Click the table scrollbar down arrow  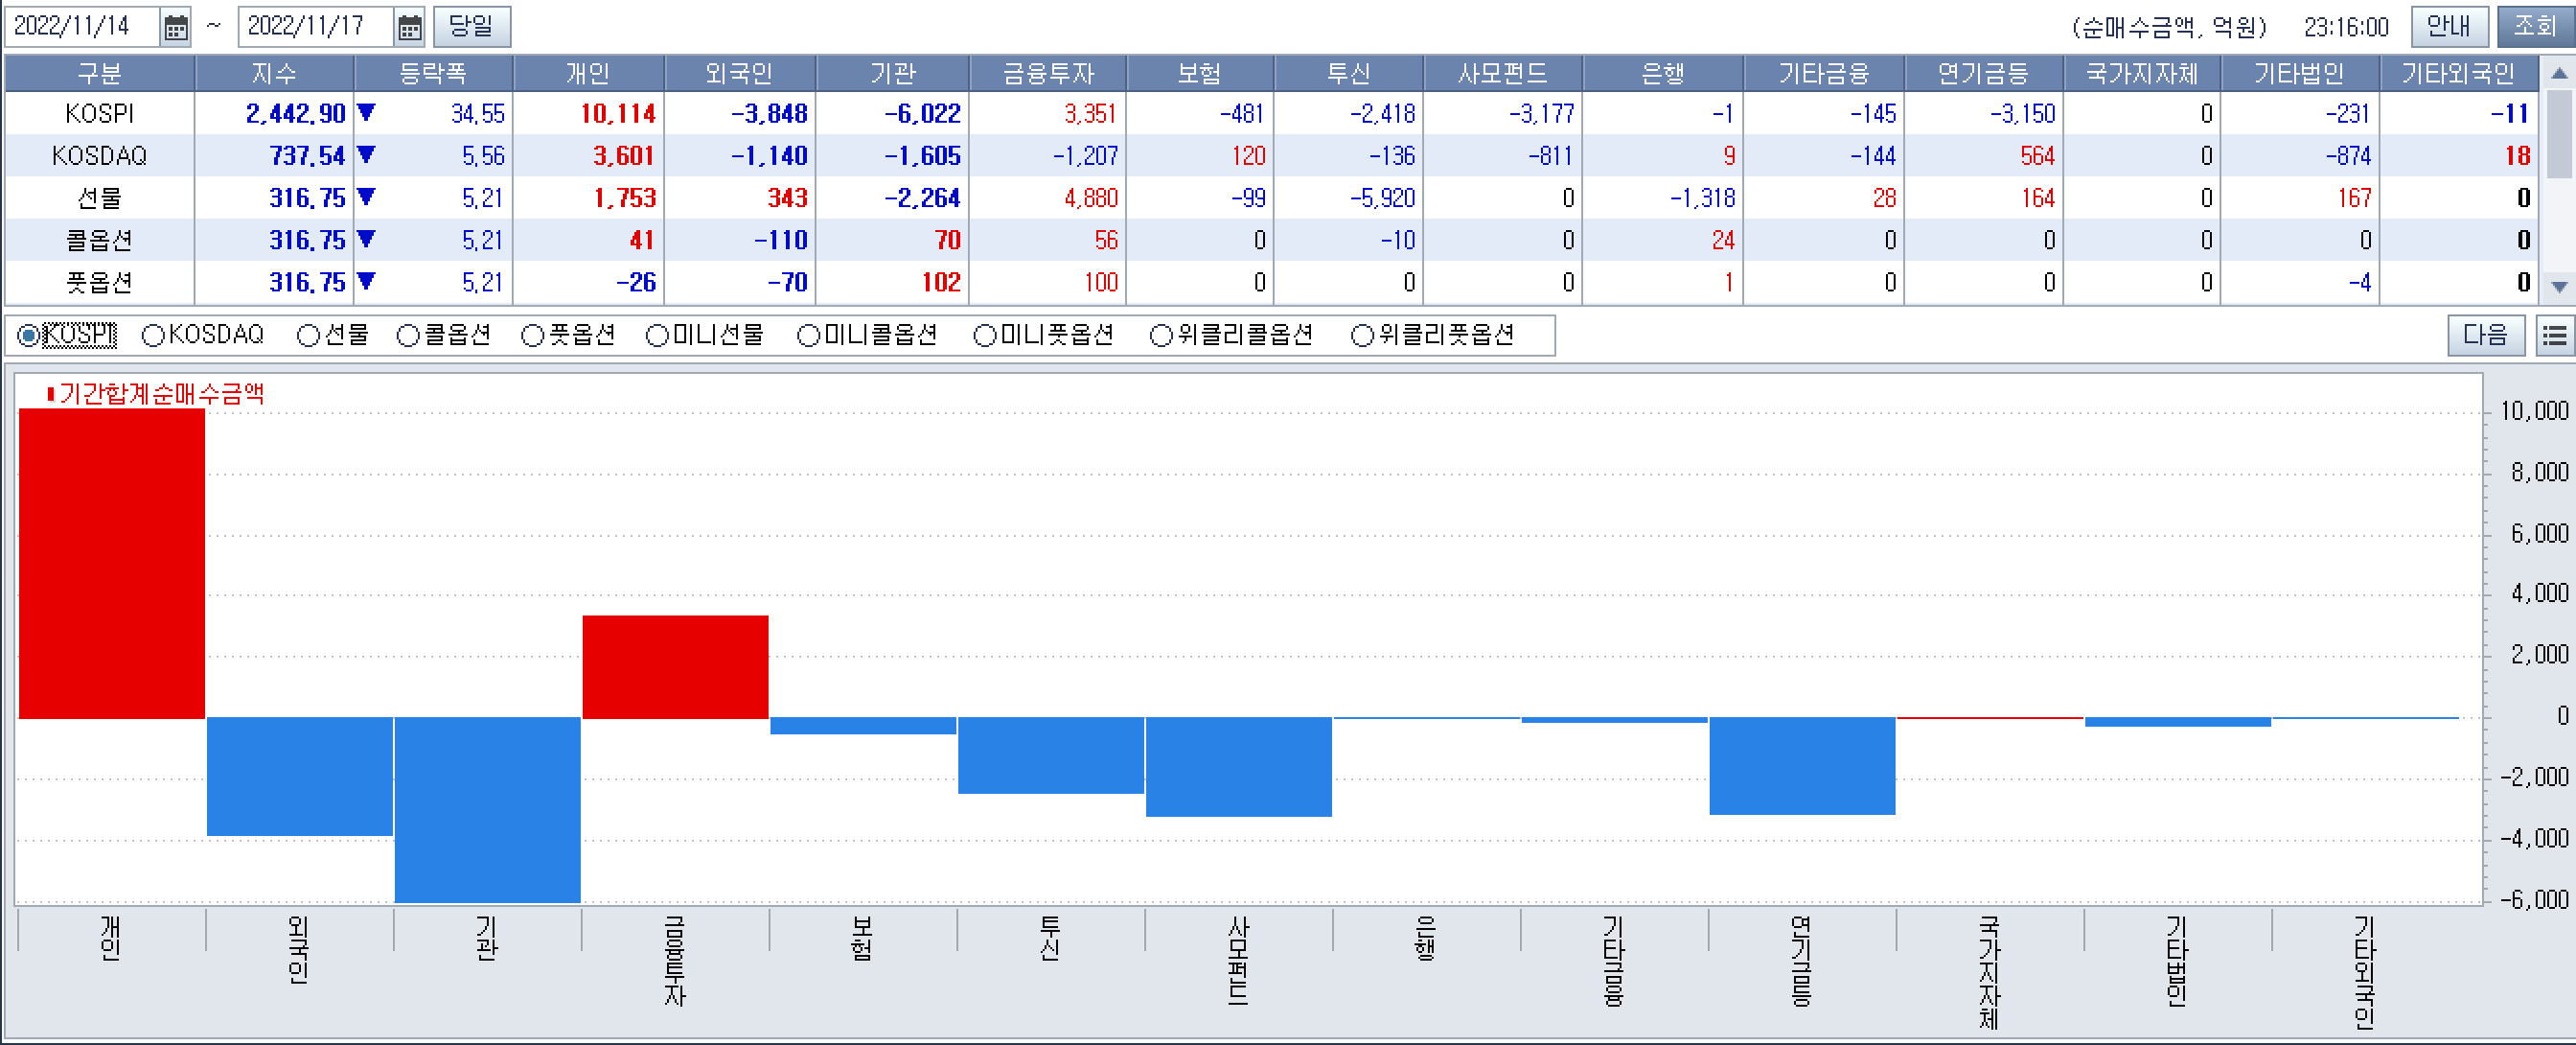point(2558,286)
